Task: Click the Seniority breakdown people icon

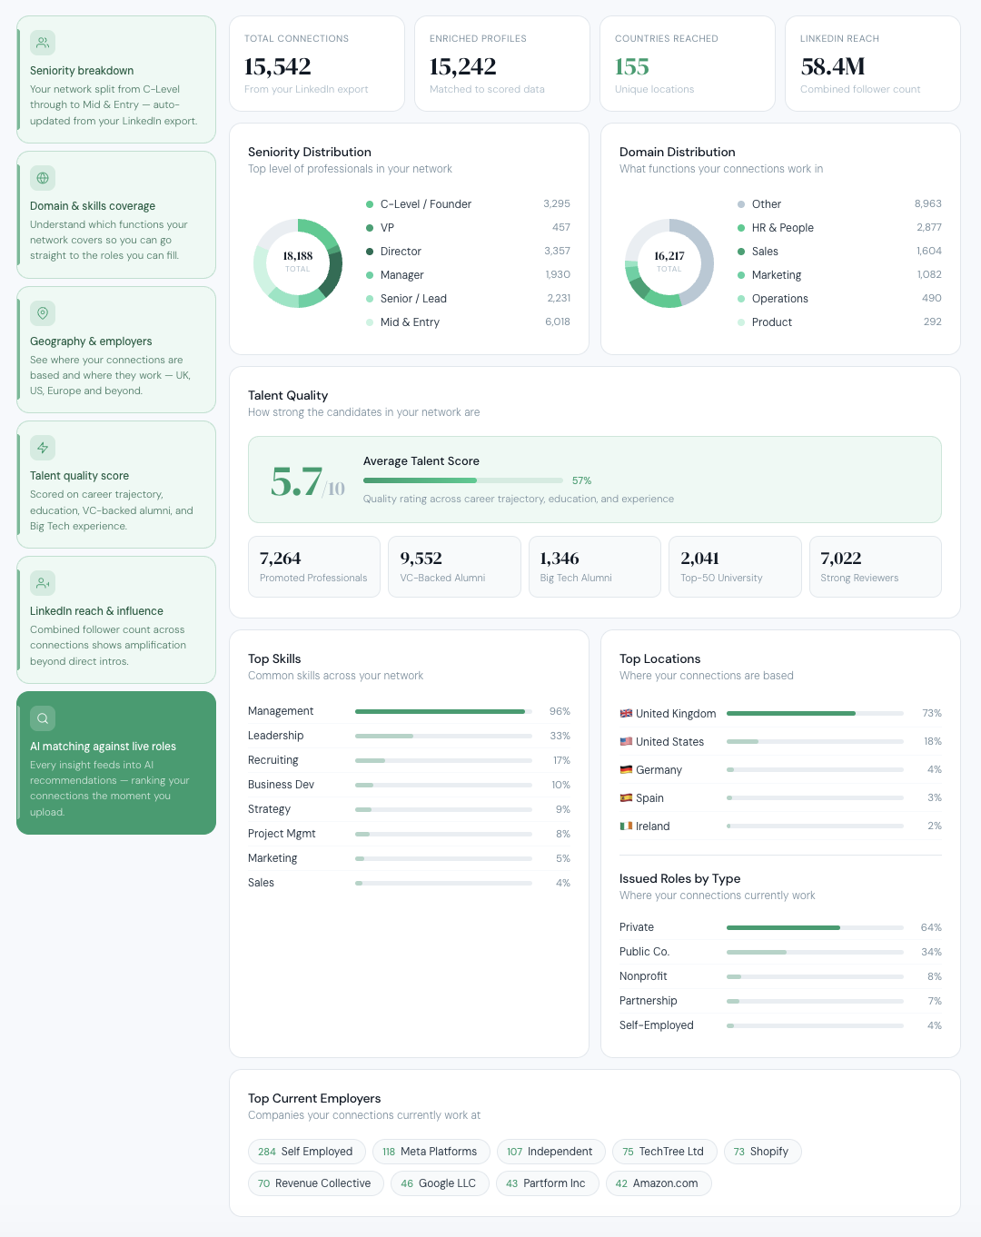Action: tap(43, 43)
